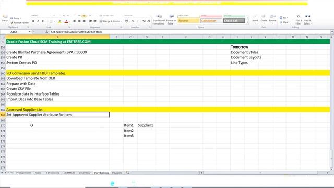Click the Copy button
Screen dimensions: 334x188
(x=16, y=18)
